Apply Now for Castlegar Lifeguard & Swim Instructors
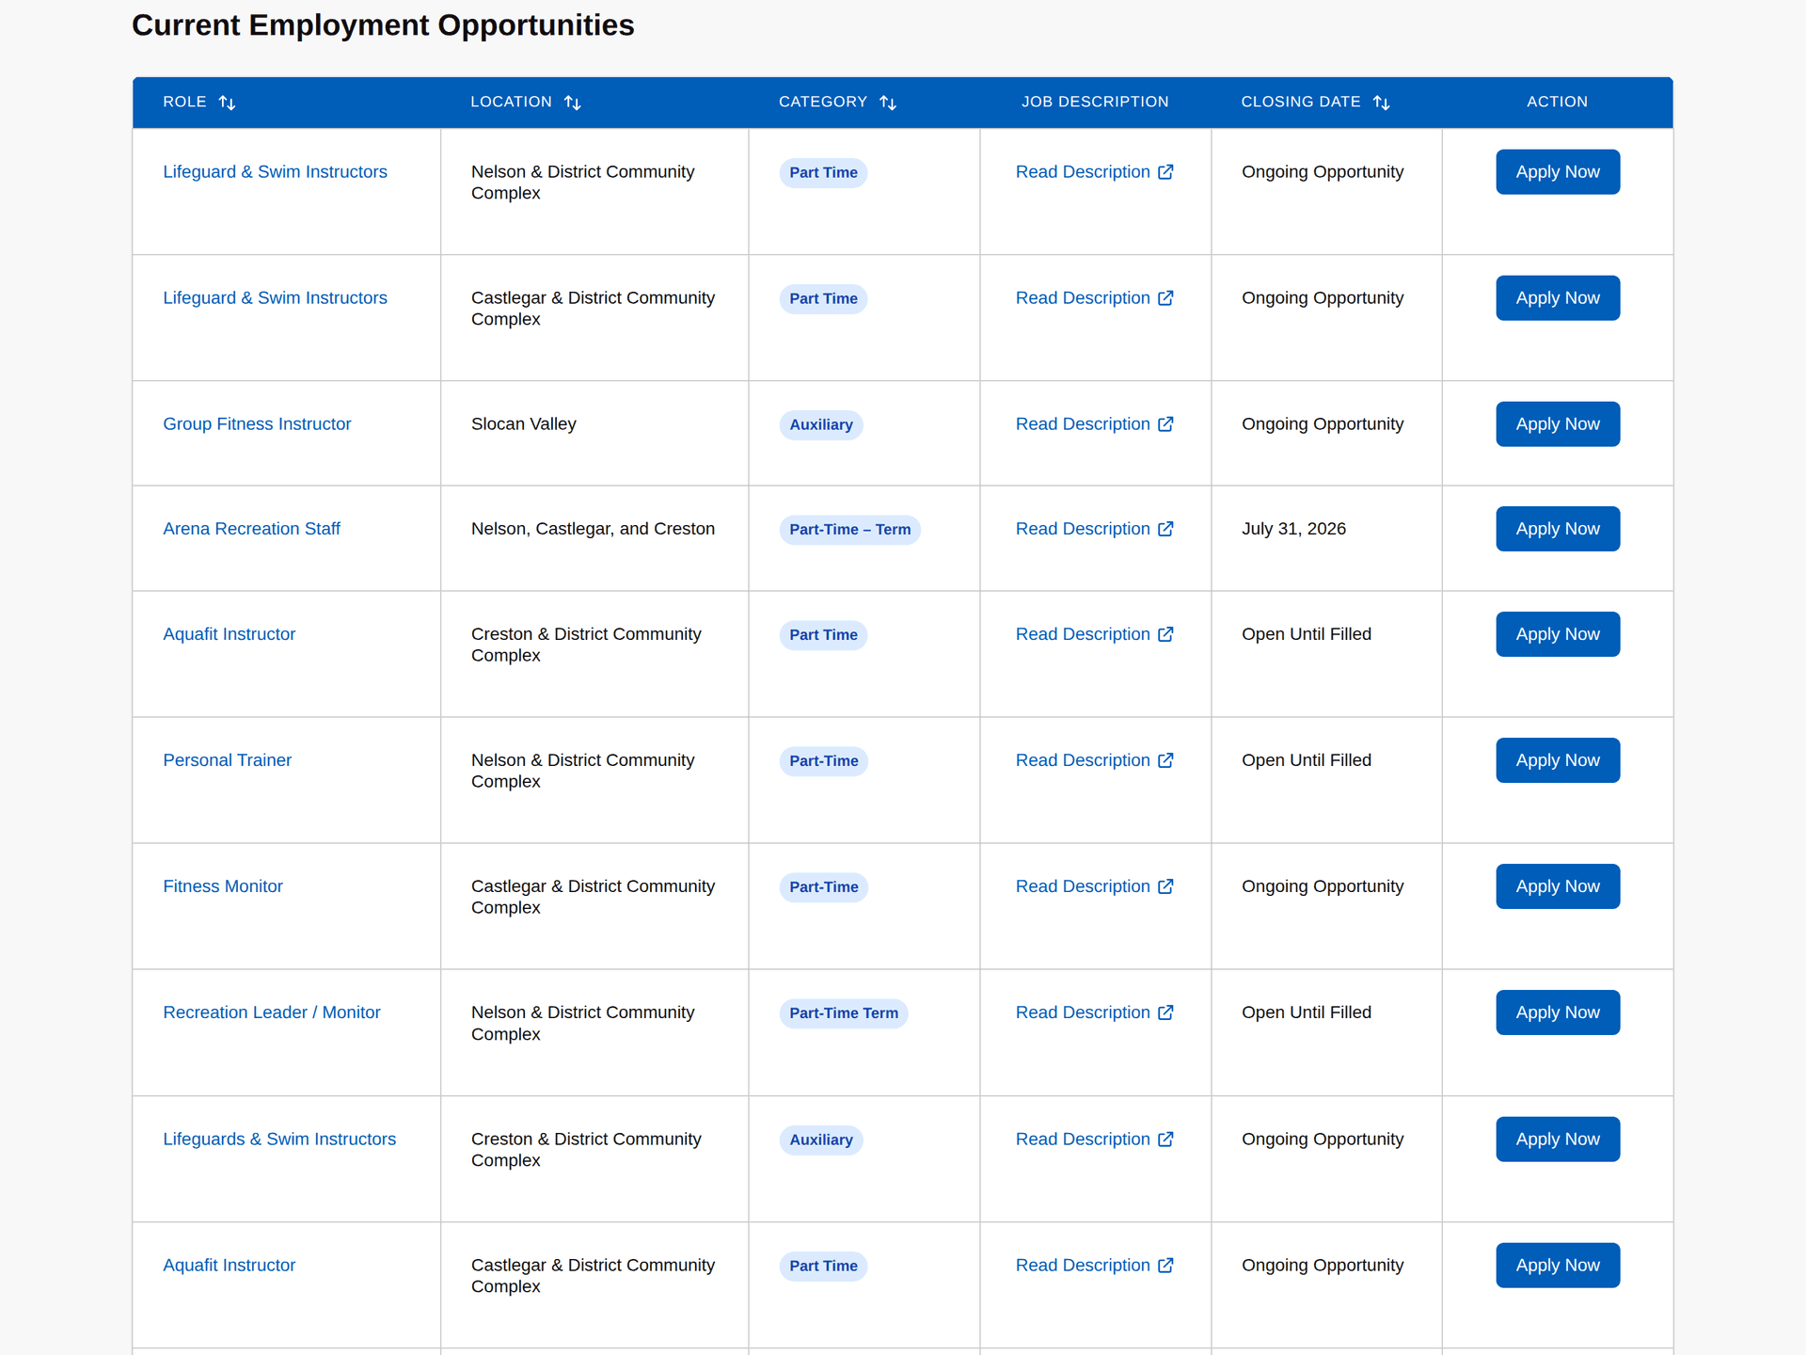Screen dimensions: 1806x1355 (1558, 298)
